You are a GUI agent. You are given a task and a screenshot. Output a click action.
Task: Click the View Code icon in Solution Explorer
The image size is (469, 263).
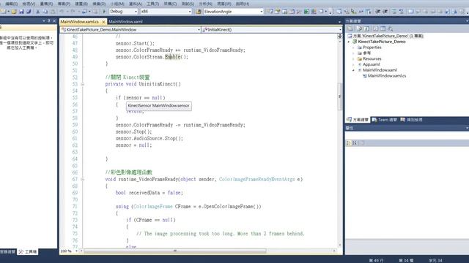click(x=375, y=28)
